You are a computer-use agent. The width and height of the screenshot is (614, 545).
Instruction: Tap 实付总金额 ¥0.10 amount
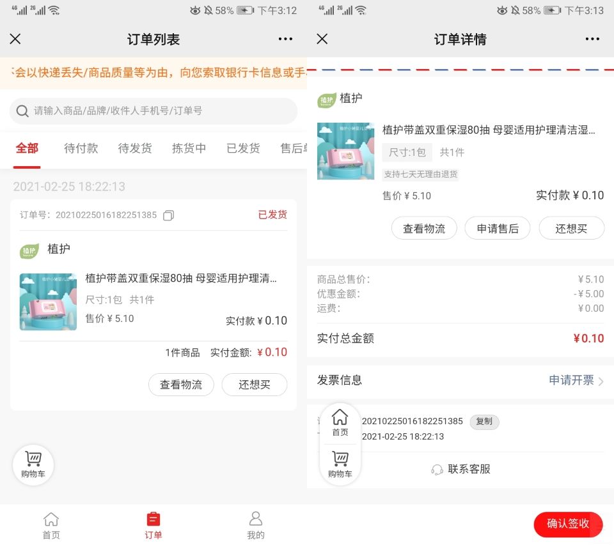(588, 339)
